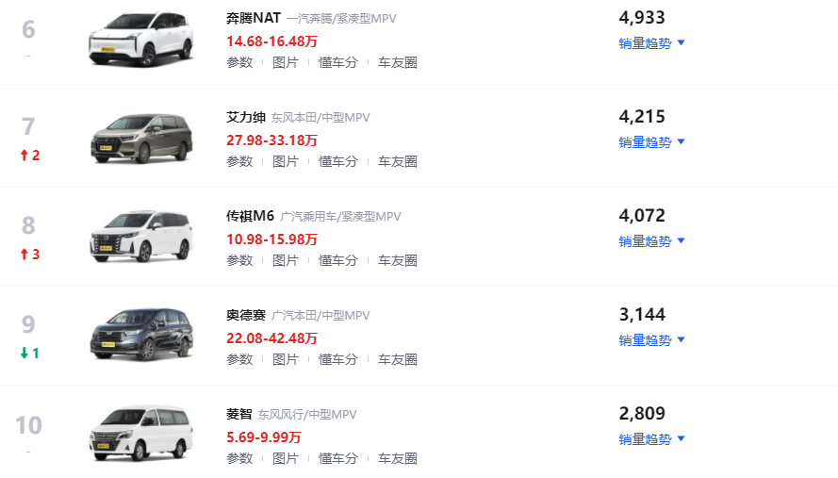Open 参数 link for 菱智
This screenshot has height=478, width=838.
pos(239,458)
